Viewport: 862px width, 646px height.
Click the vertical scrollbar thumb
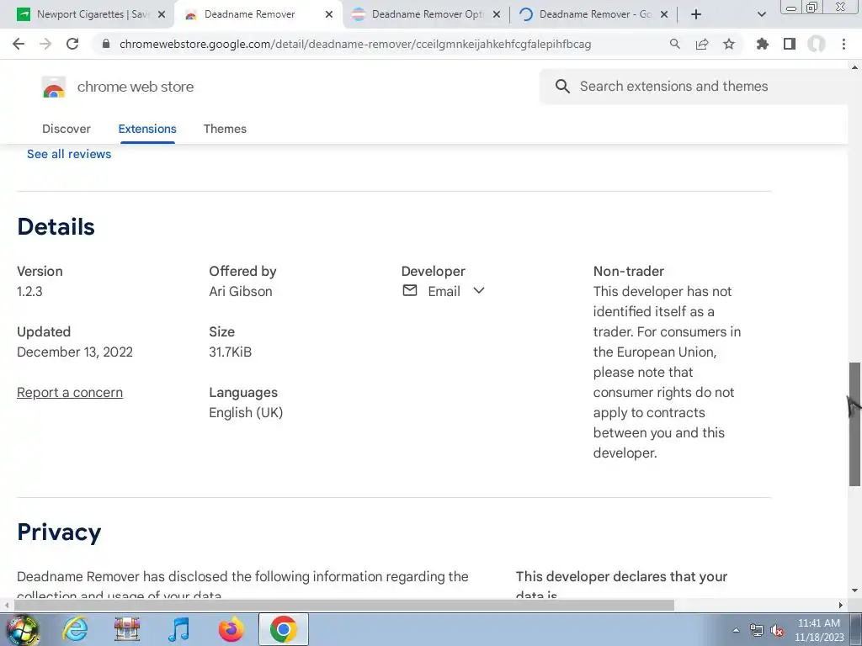click(x=854, y=424)
